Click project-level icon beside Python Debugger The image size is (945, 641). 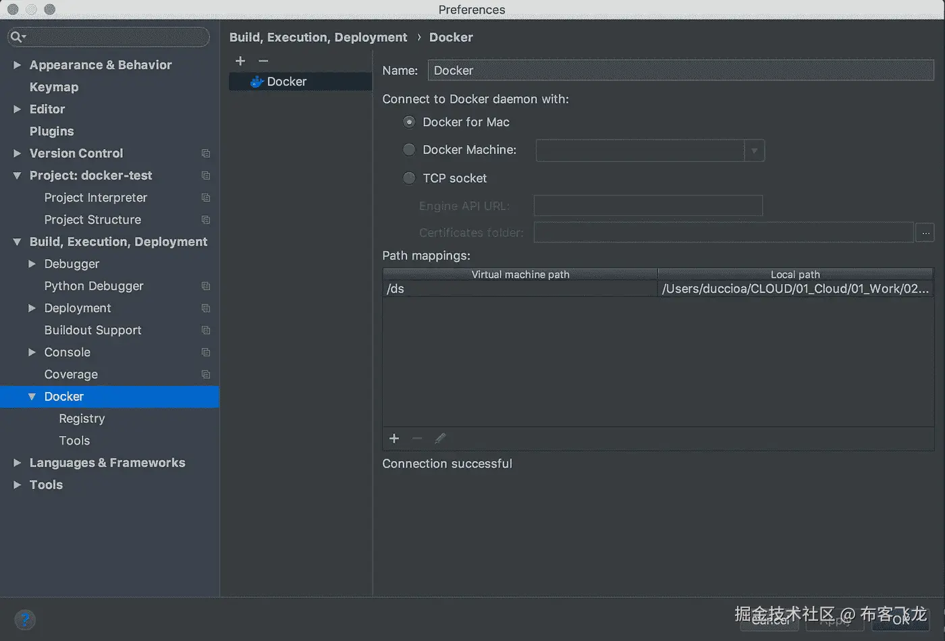[206, 286]
